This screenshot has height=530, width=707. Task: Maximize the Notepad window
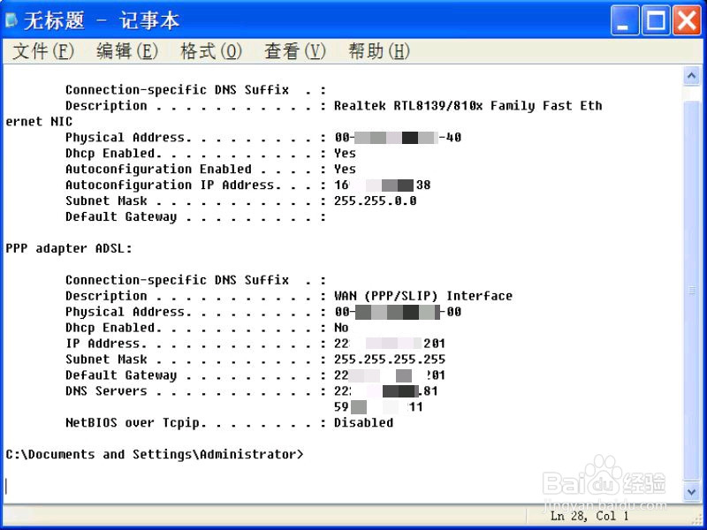pos(656,20)
